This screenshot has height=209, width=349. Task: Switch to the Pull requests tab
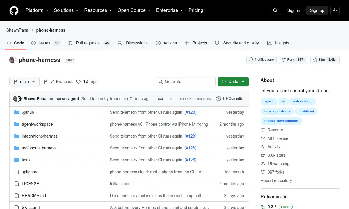tap(89, 43)
